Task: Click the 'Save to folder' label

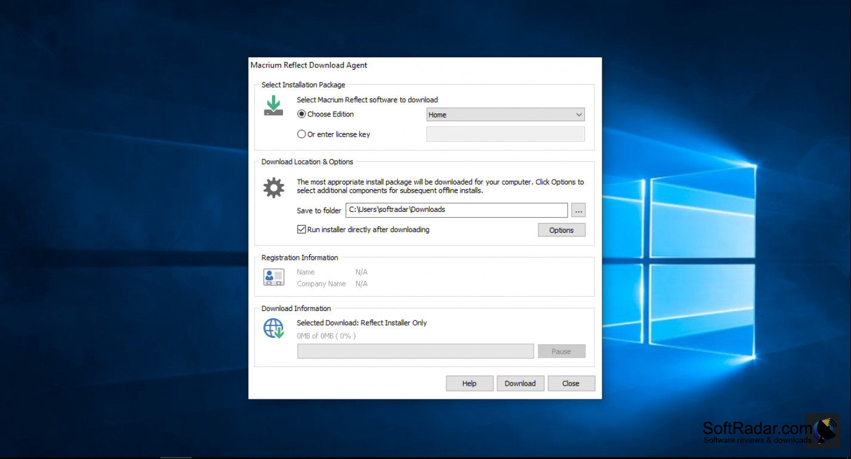Action: (x=319, y=211)
